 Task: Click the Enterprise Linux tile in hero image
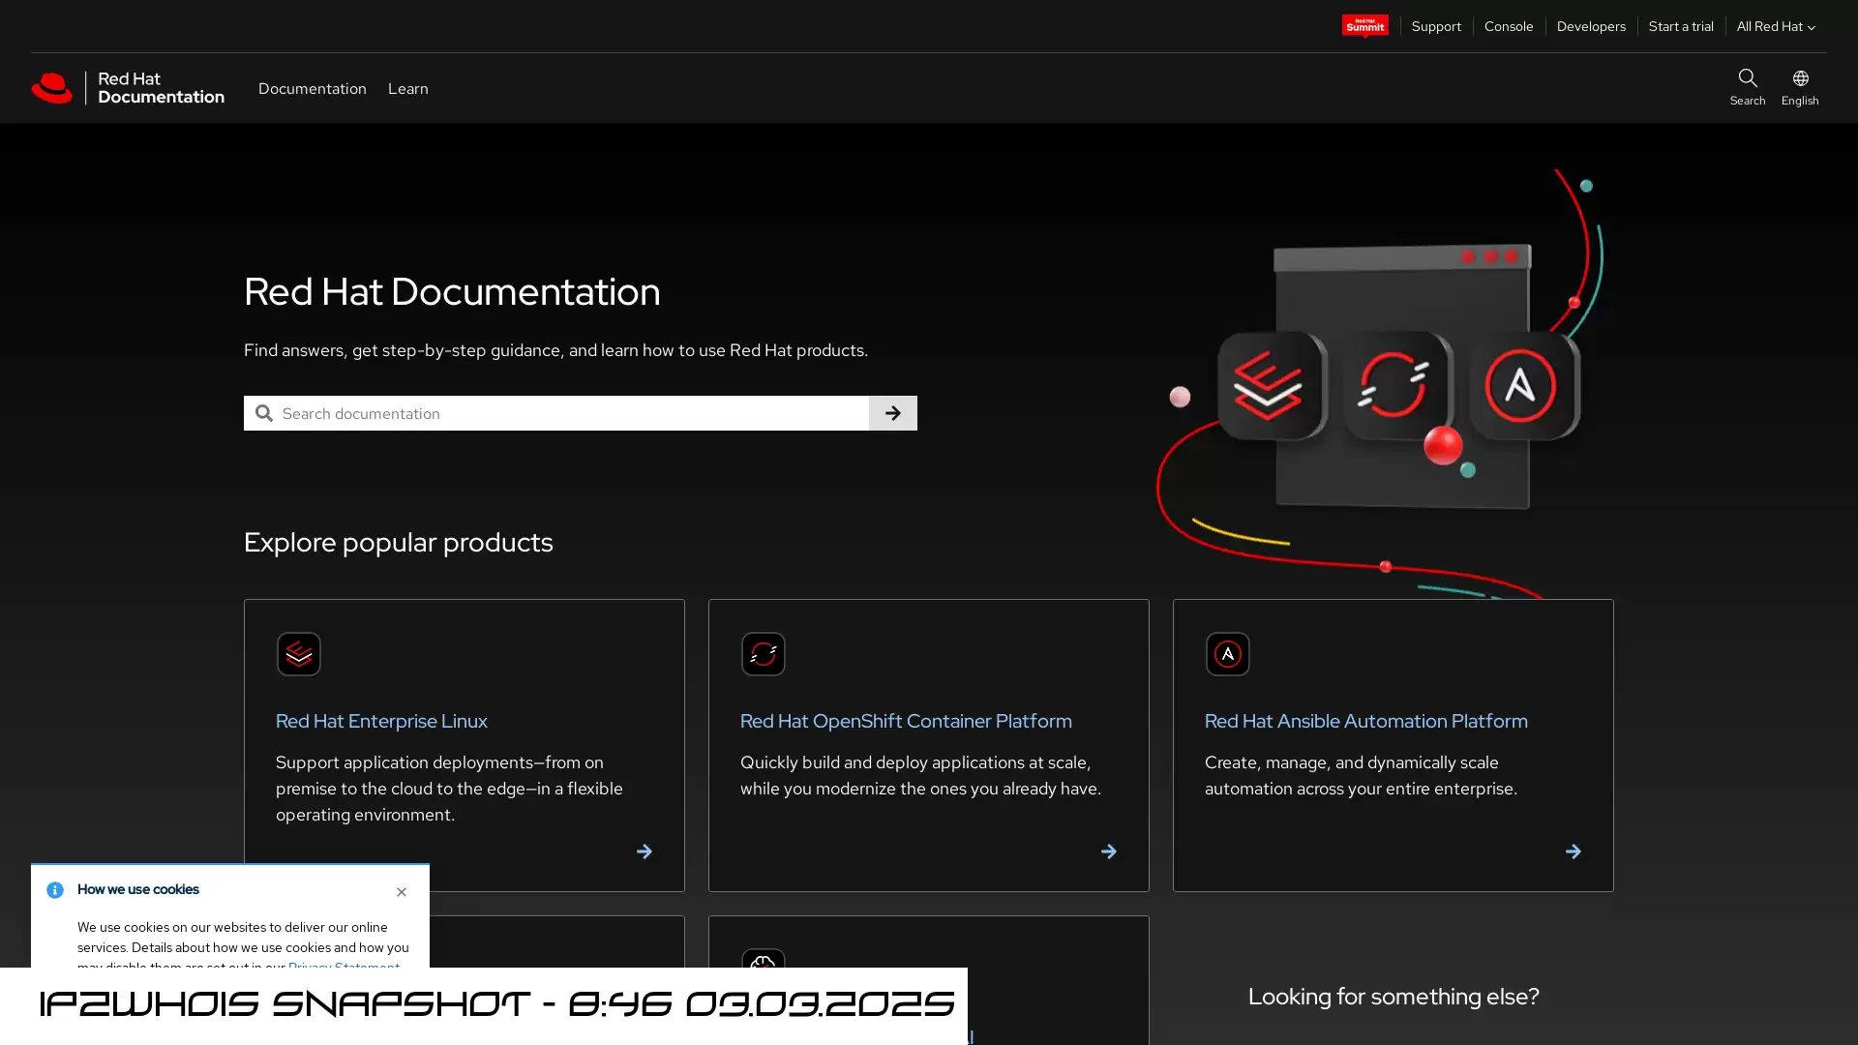click(x=1272, y=385)
